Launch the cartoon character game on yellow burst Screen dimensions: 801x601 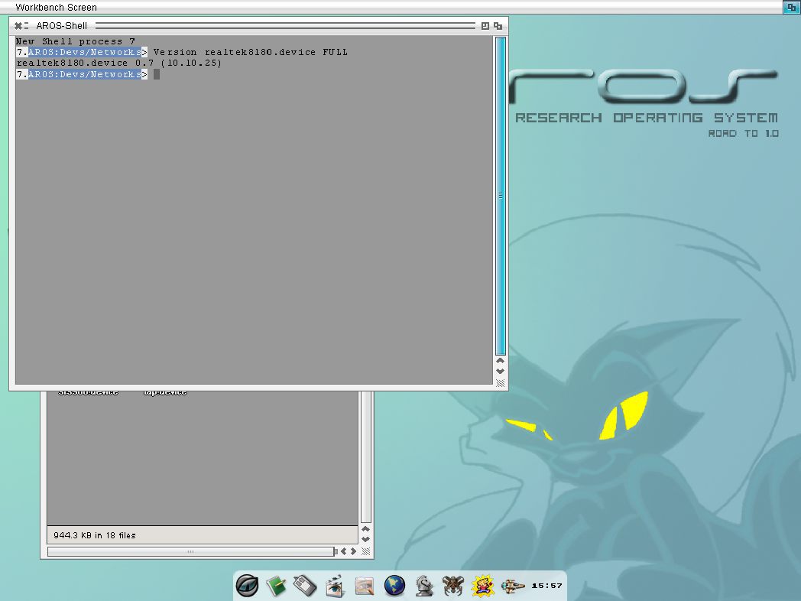coord(482,586)
